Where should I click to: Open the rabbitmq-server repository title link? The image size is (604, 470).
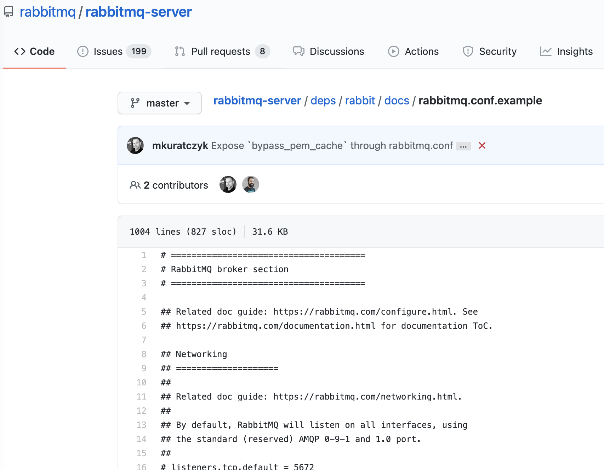coord(138,12)
